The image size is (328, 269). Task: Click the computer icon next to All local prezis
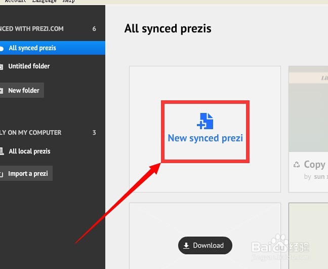(2, 151)
